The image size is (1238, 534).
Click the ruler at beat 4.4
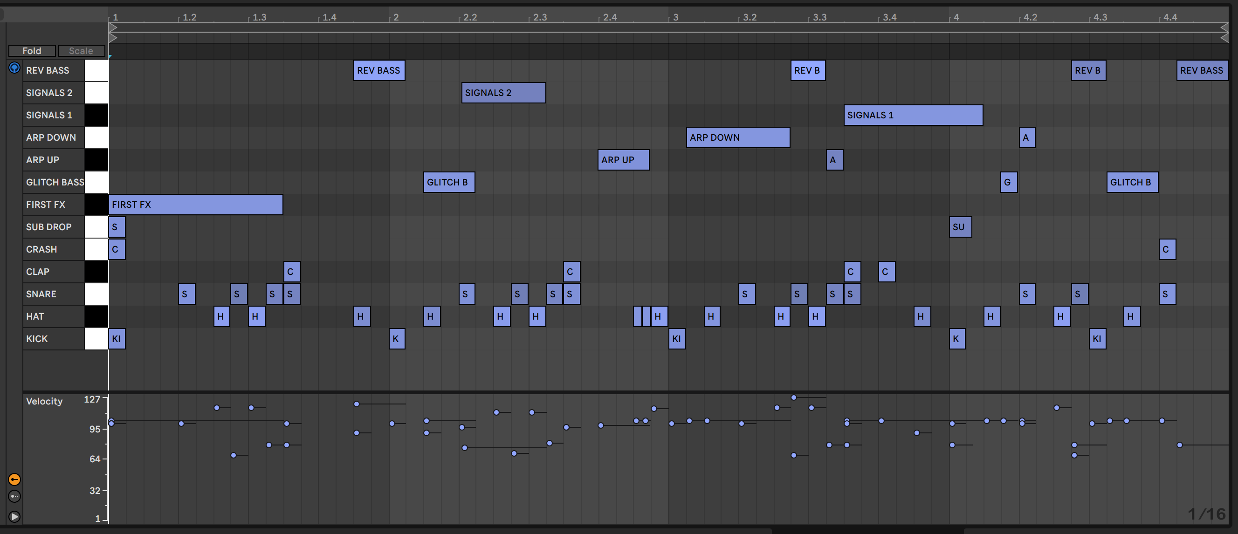tap(1170, 17)
